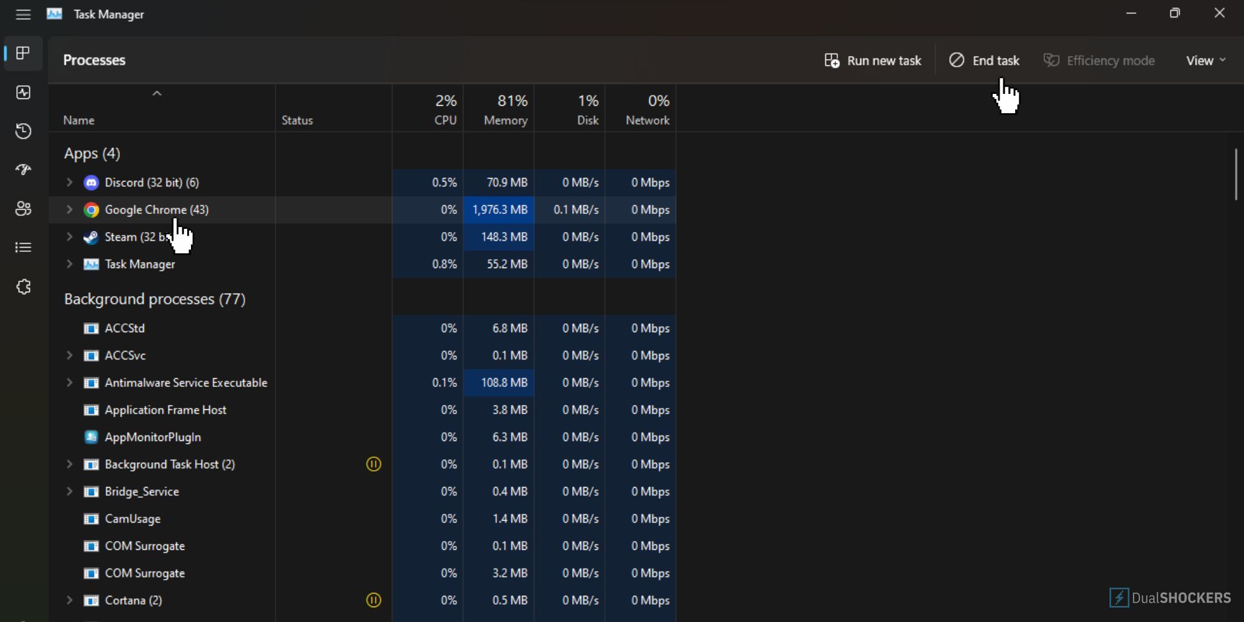
Task: Click the End task circle icon
Action: click(957, 60)
